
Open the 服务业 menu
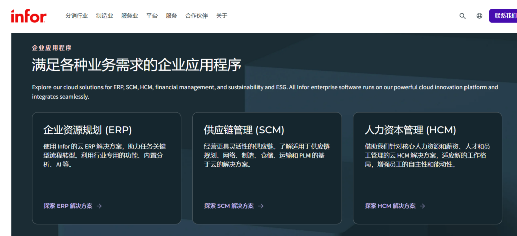pyautogui.click(x=130, y=16)
